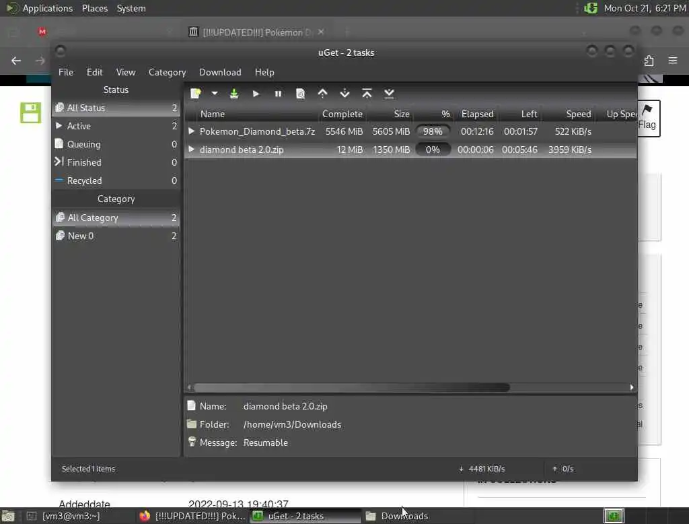Viewport: 689px width, 524px height.
Task: Click the active state icon on Pokemon_Diamond_beta.7z
Action: (x=191, y=131)
